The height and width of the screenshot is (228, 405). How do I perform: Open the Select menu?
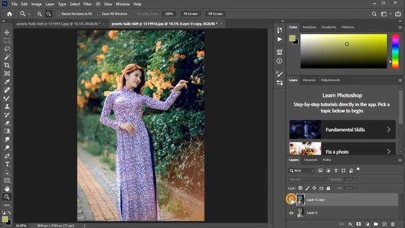click(75, 4)
